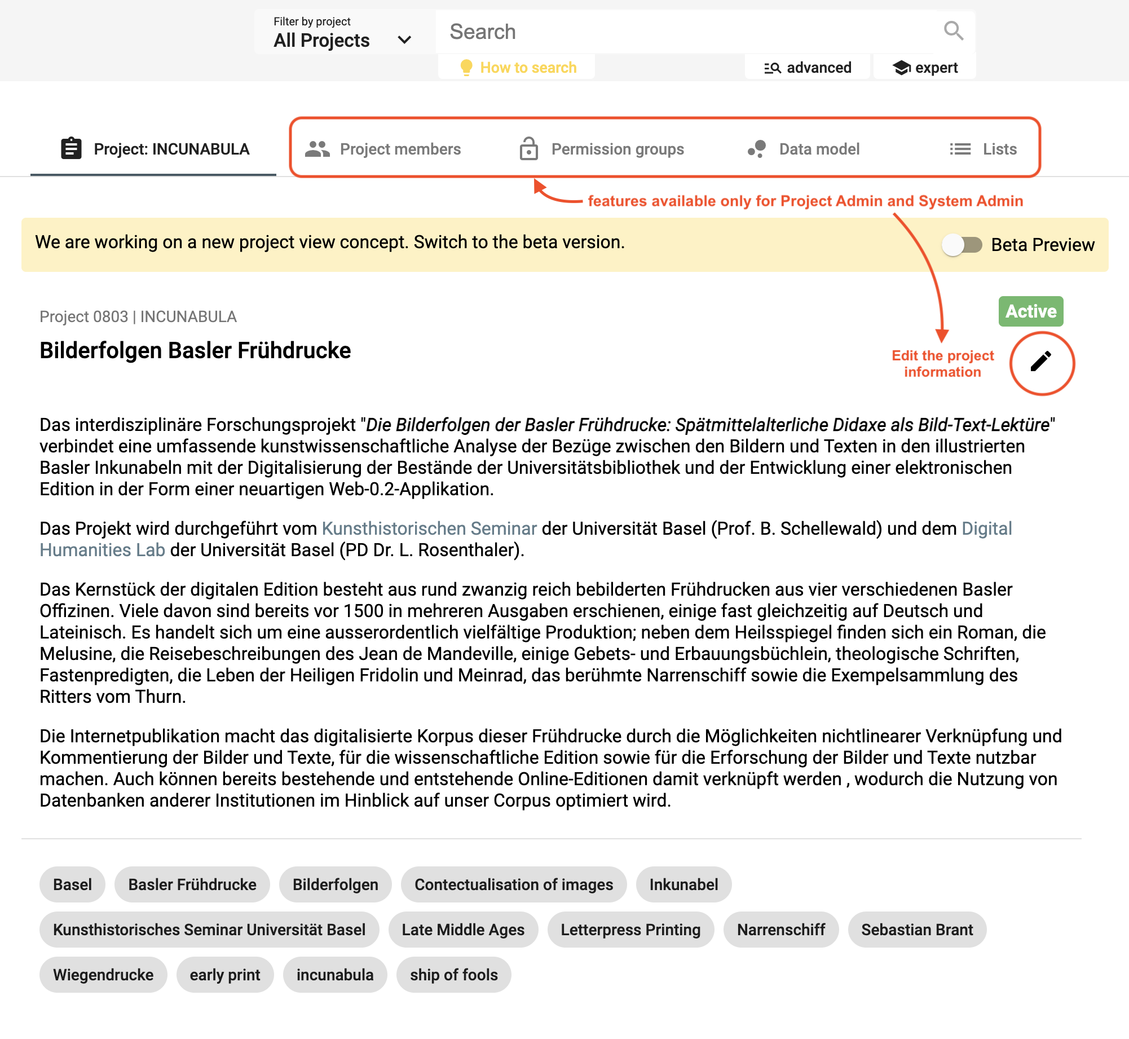Open the Lists tab
Image resolution: width=1129 pixels, height=1039 pixels.
coord(983,149)
